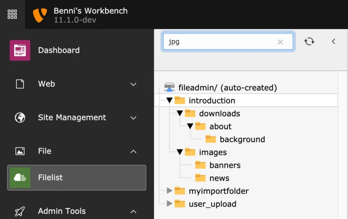The image size is (348, 219).
Task: Click the downloads folder icon
Action: [x=190, y=113]
